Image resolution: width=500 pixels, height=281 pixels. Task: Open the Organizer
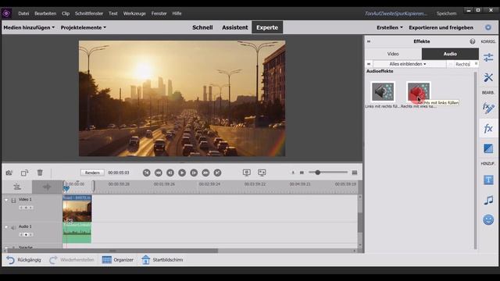point(118,260)
